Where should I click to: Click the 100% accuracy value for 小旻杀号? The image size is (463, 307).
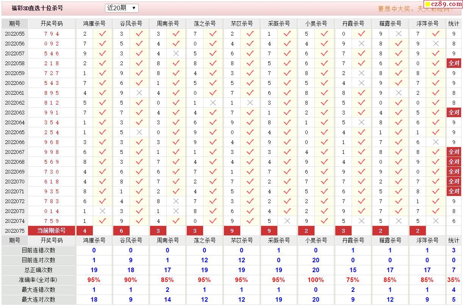coord(316,280)
